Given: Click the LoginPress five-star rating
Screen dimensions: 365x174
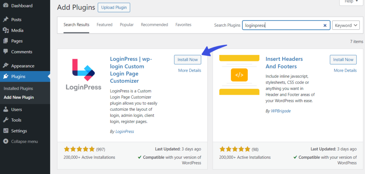Looking at the screenshot, I should pos(79,149).
